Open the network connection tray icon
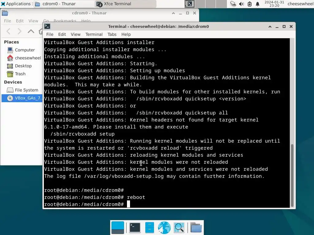Image resolution: width=314 pixels, height=235 pixels. pyautogui.click(x=233, y=4)
